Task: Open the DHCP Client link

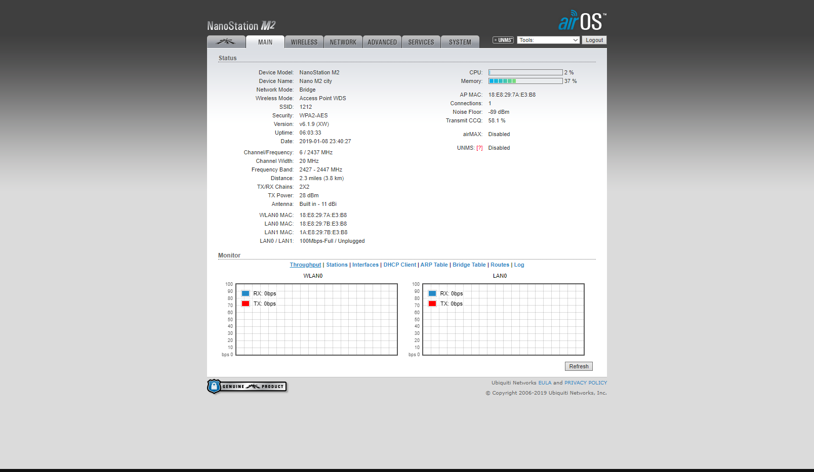Action: tap(400, 265)
